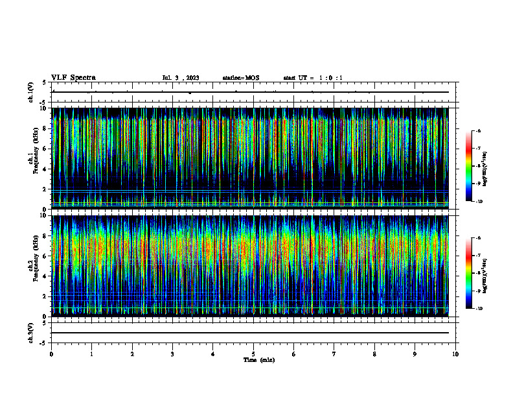513x397 pixels.
Task: Click the "4" tick on the time axis
Action: 213,354
